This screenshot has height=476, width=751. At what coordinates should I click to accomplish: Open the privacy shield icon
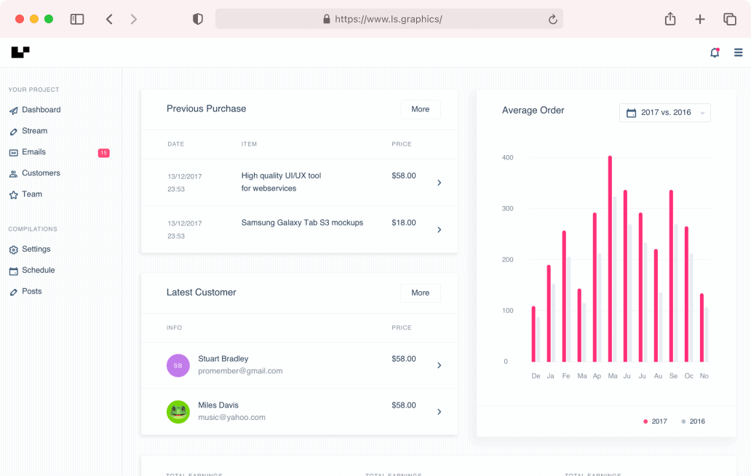(x=198, y=19)
